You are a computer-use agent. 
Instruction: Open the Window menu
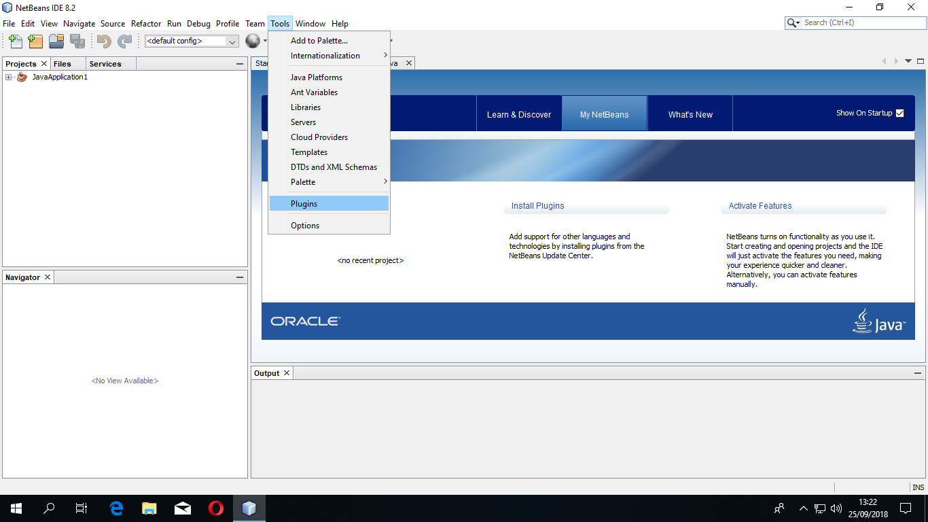point(310,24)
